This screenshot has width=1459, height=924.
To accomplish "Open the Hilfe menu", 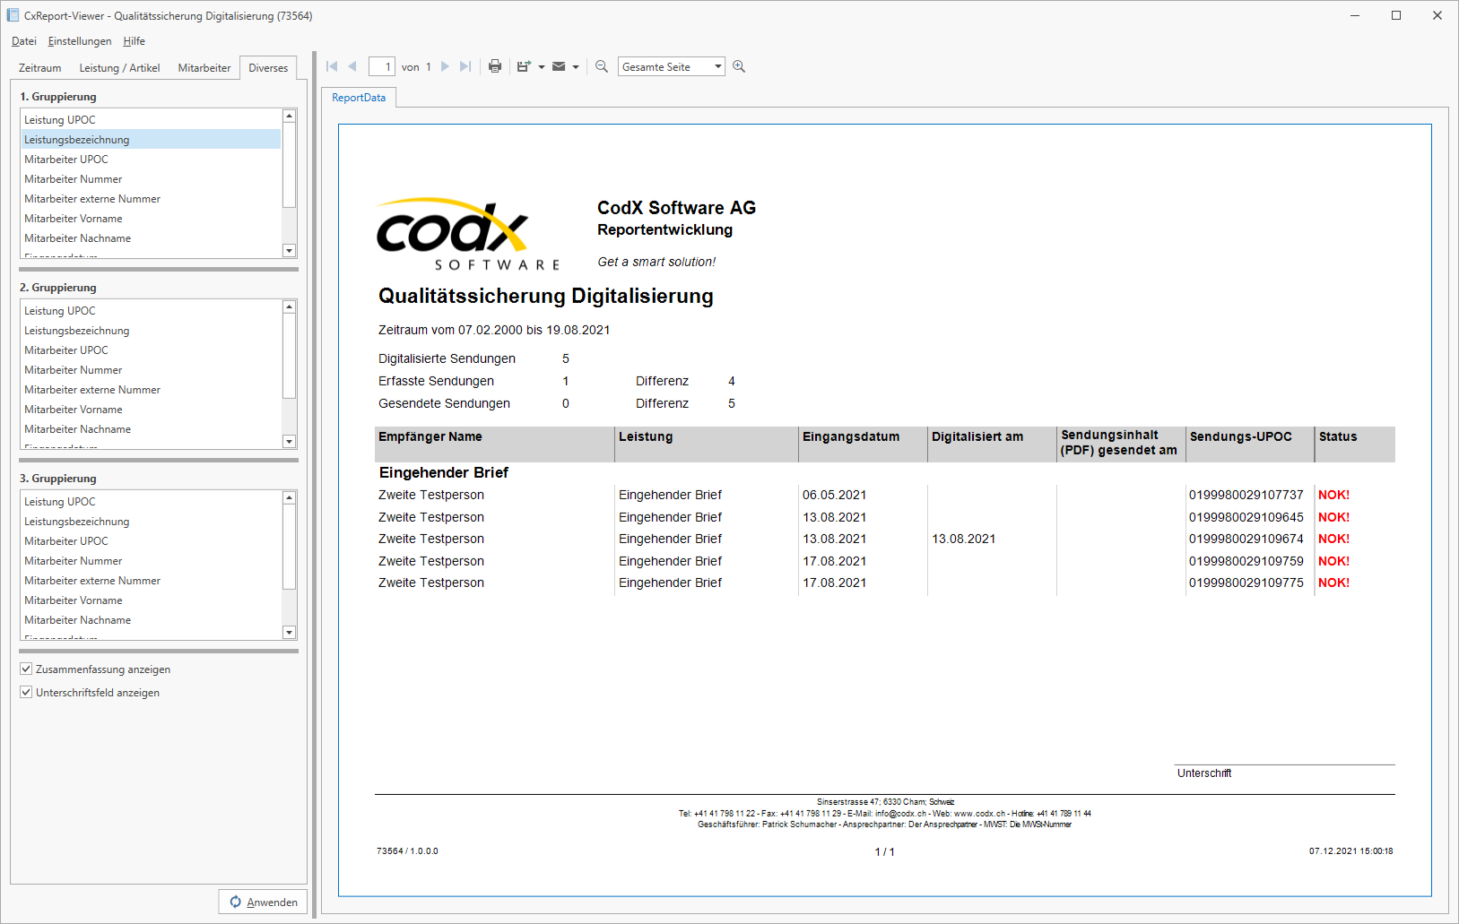I will pos(135,41).
